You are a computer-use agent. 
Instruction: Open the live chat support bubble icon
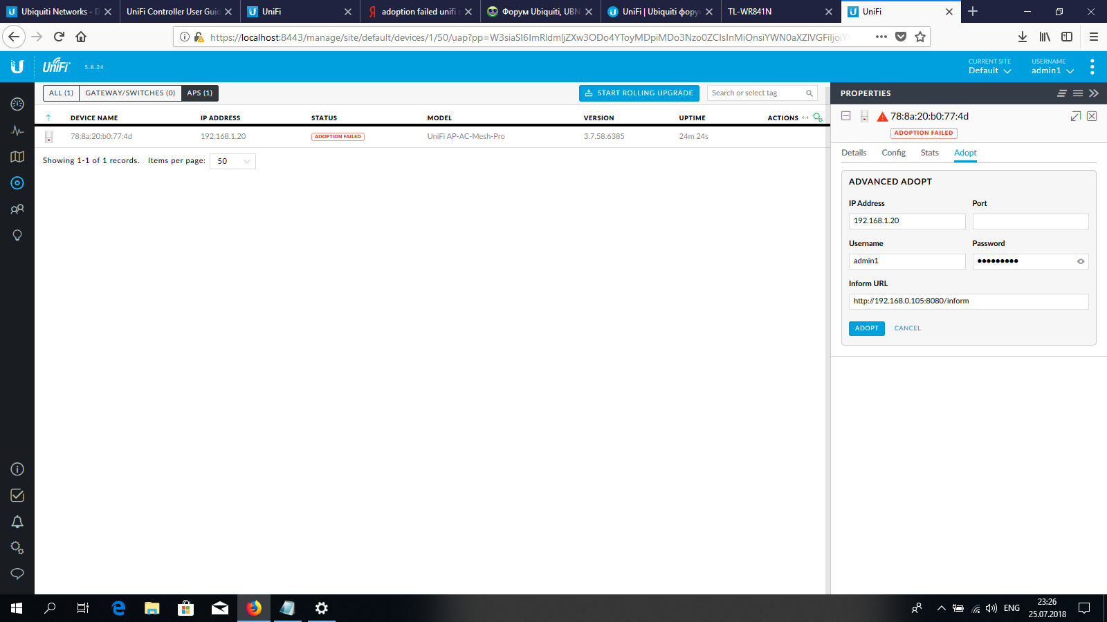pos(17,574)
